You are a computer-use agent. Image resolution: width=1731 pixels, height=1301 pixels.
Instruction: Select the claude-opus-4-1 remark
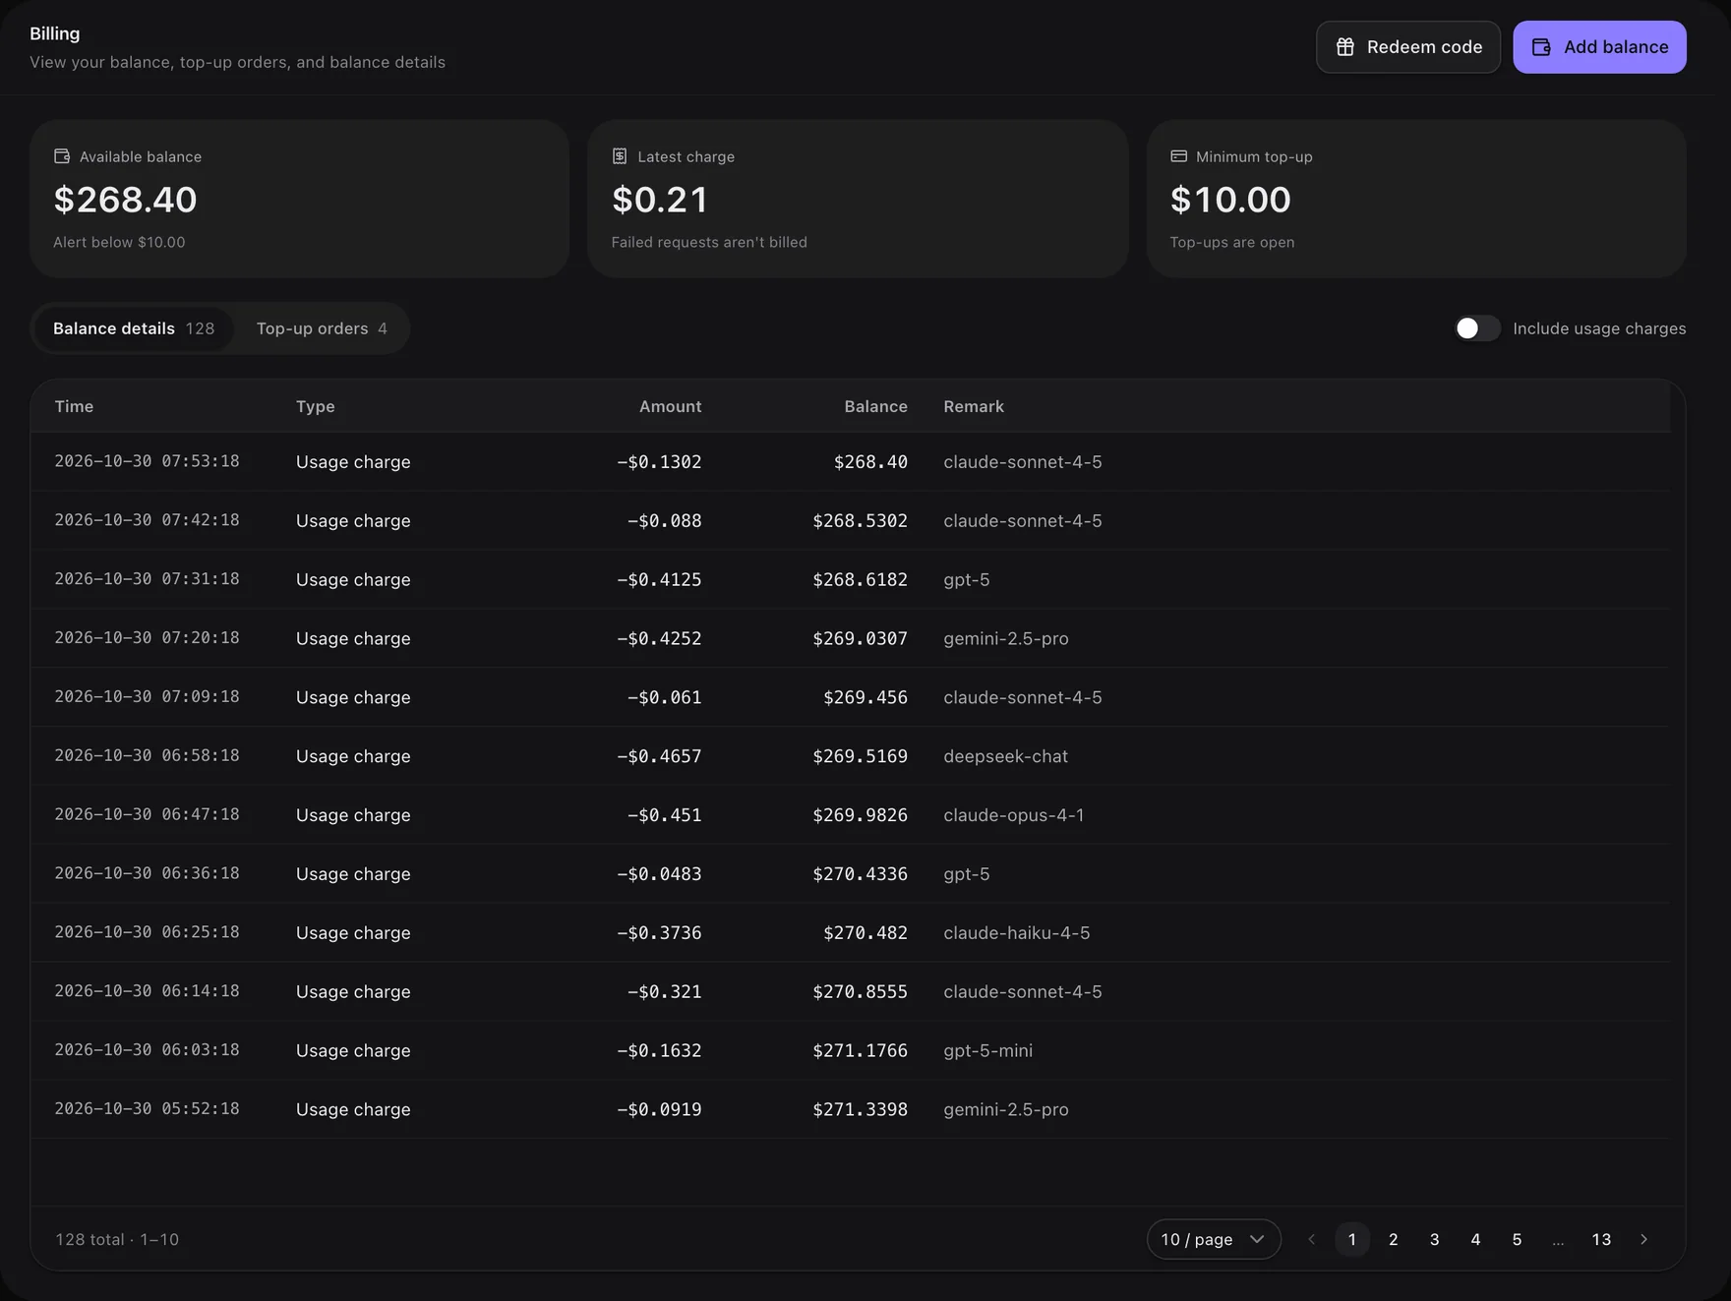[x=1014, y=815]
